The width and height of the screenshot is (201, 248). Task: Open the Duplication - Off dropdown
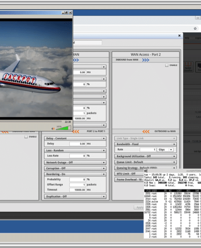pyautogui.click(x=75, y=196)
